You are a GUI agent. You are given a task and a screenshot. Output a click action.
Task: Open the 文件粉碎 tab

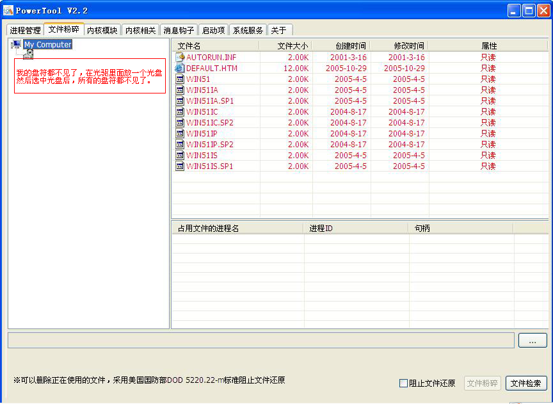64,29
